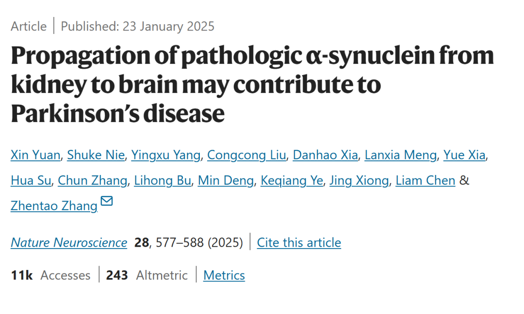Click Hua Su author link
Image resolution: width=524 pixels, height=314 pixels.
(x=31, y=181)
